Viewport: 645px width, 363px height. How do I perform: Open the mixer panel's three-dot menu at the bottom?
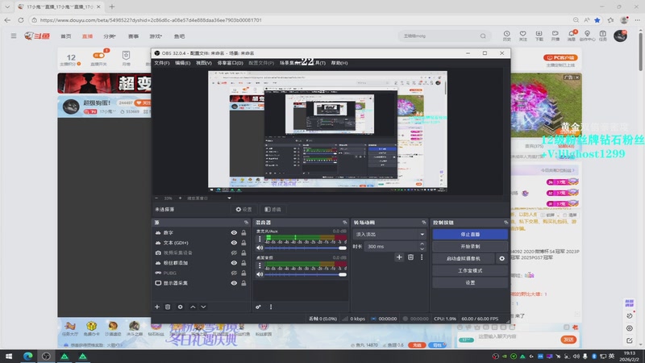271,307
